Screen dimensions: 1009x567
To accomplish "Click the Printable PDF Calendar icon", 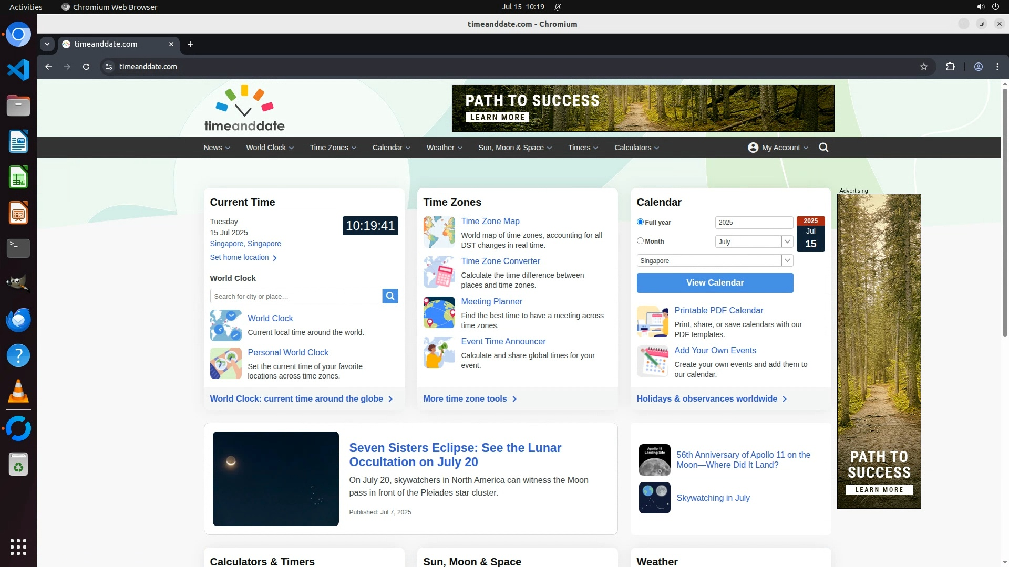I will click(652, 321).
